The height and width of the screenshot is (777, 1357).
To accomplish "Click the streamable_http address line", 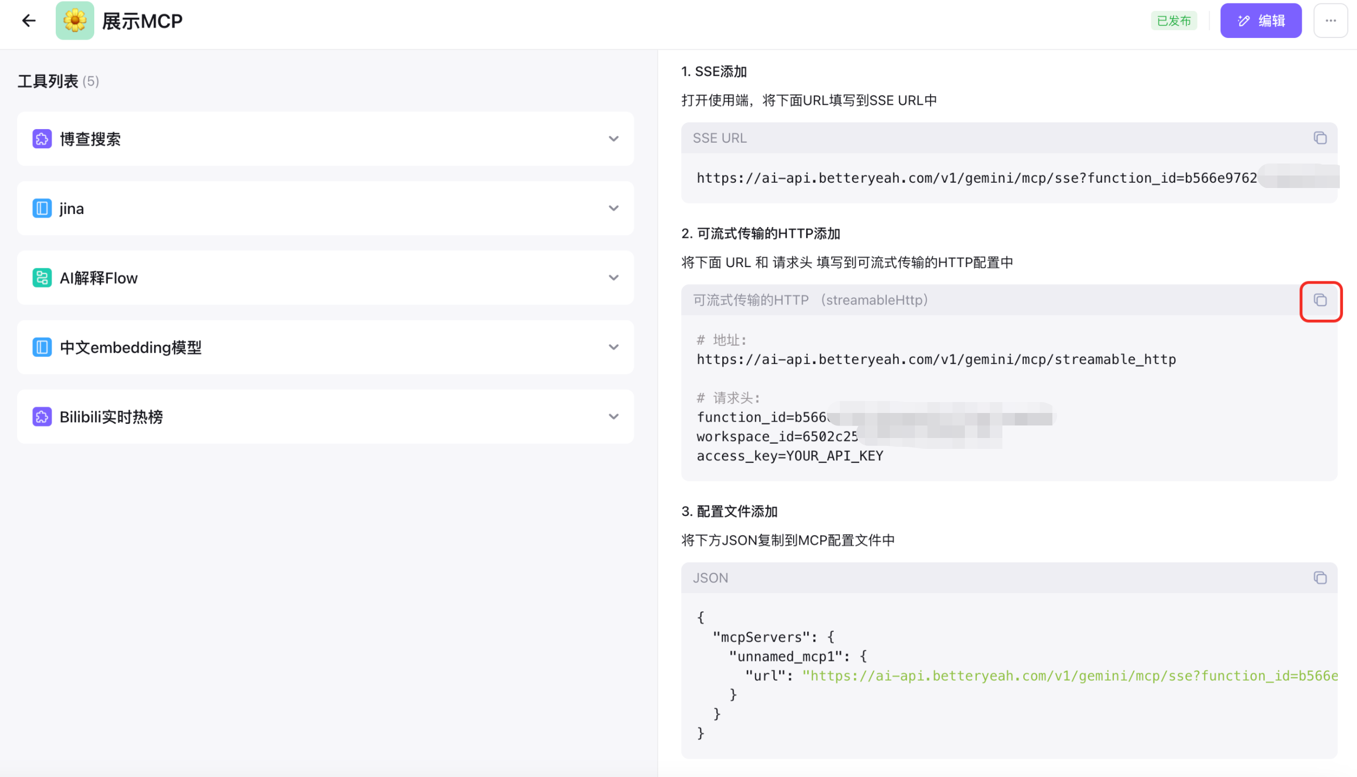I will coord(936,360).
